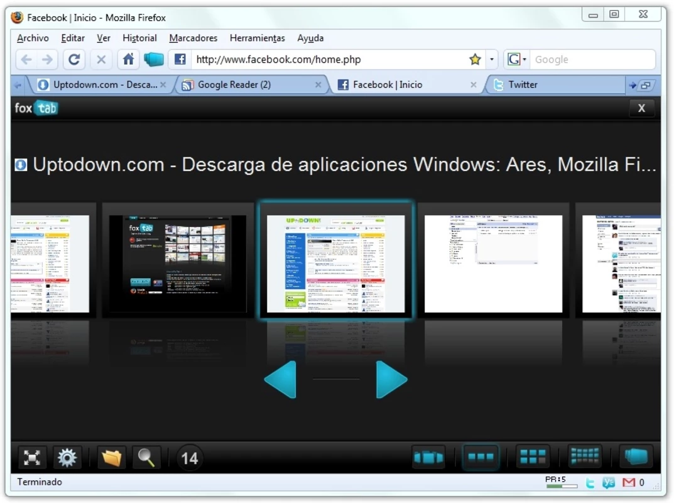Open the Editar menu
Screen dimensions: 674x503
[x=73, y=38]
